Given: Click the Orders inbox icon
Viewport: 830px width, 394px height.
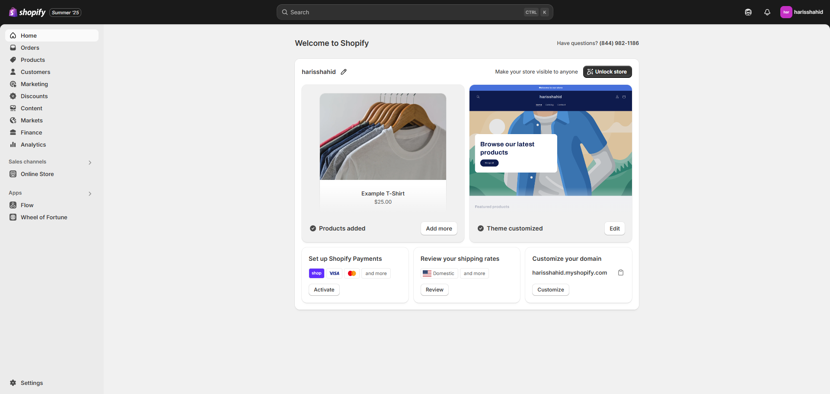Looking at the screenshot, I should [13, 48].
